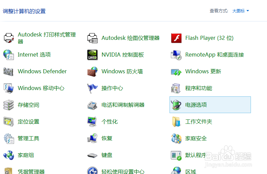Viewport: 267px width, 174px height.
Task: Click the Windows 移动中心 laptop icon
Action: click(x=9, y=88)
